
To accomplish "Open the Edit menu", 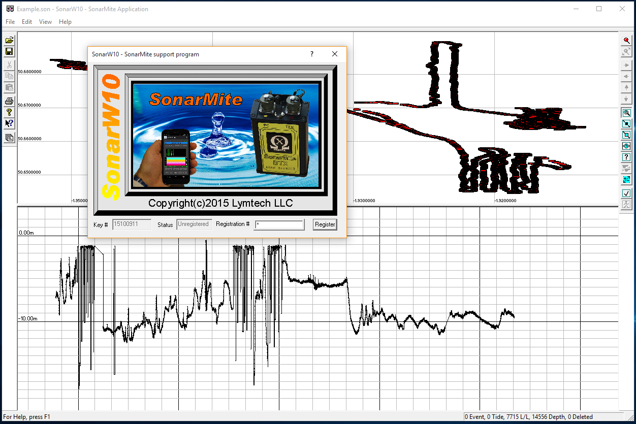I will click(x=27, y=22).
